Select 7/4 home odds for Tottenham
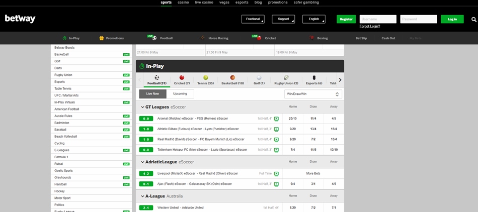 coord(293,150)
